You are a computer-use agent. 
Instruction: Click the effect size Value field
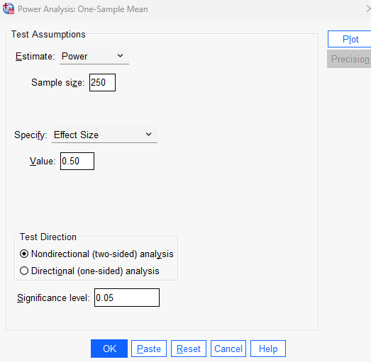(77, 161)
